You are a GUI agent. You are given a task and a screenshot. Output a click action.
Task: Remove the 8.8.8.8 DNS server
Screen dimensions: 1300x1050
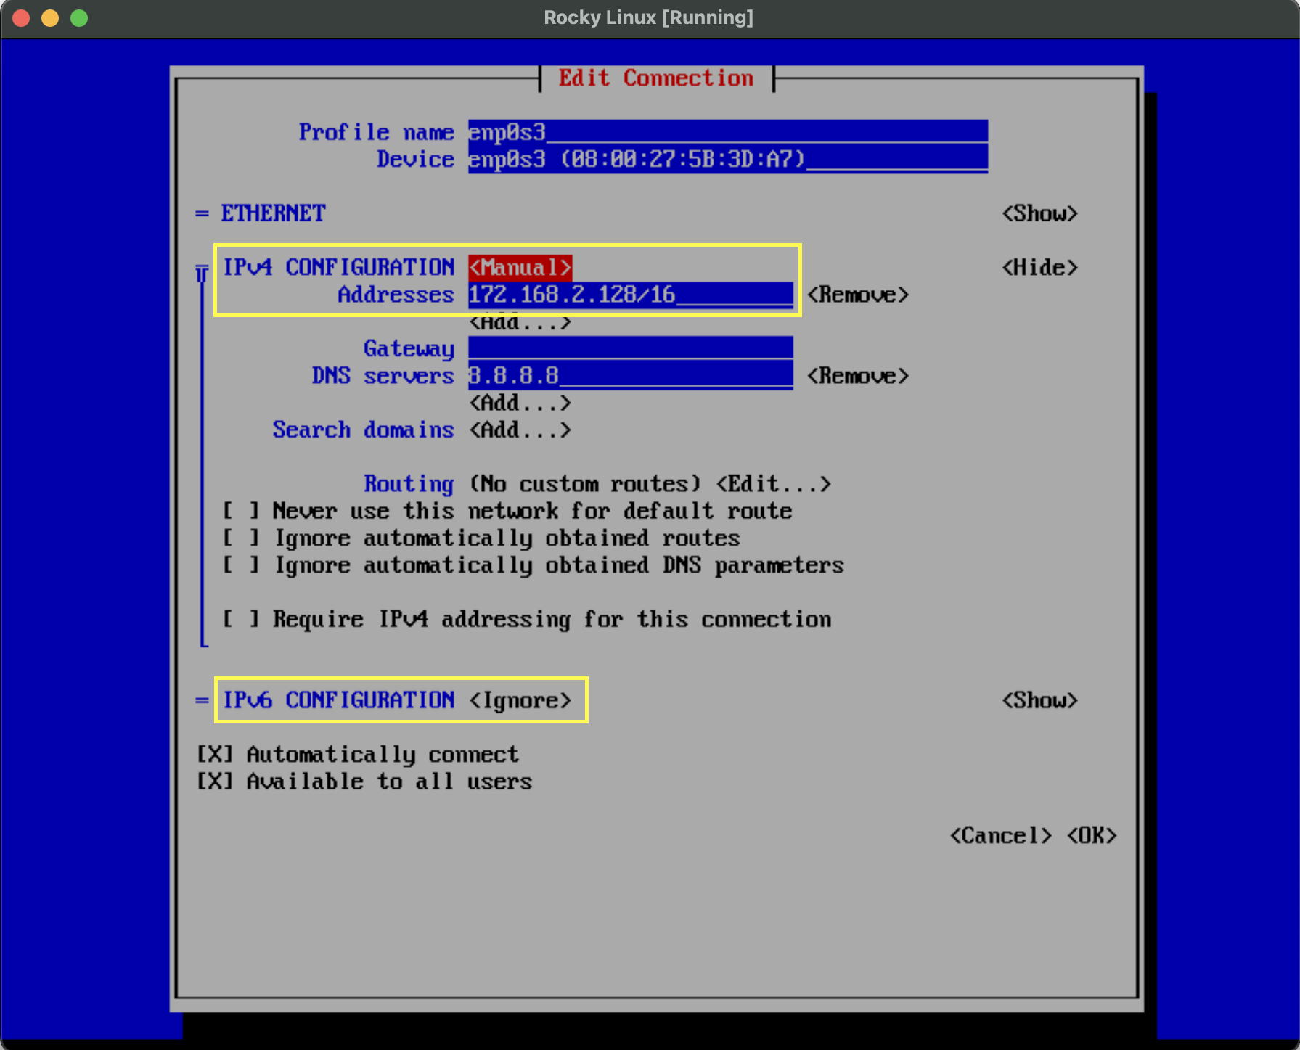858,376
